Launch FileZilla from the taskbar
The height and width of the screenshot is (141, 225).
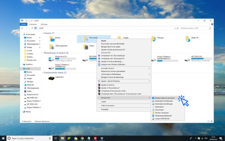pos(95,138)
